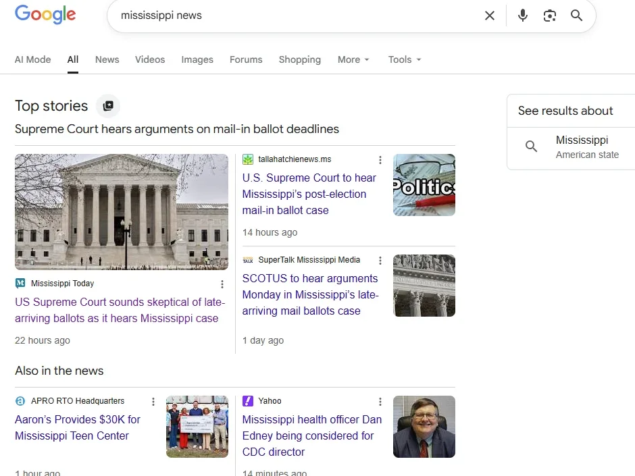The height and width of the screenshot is (476, 635).
Task: Open 'Supreme Court hears arguments on mail-in ballot deadlines' heading
Action: (177, 129)
